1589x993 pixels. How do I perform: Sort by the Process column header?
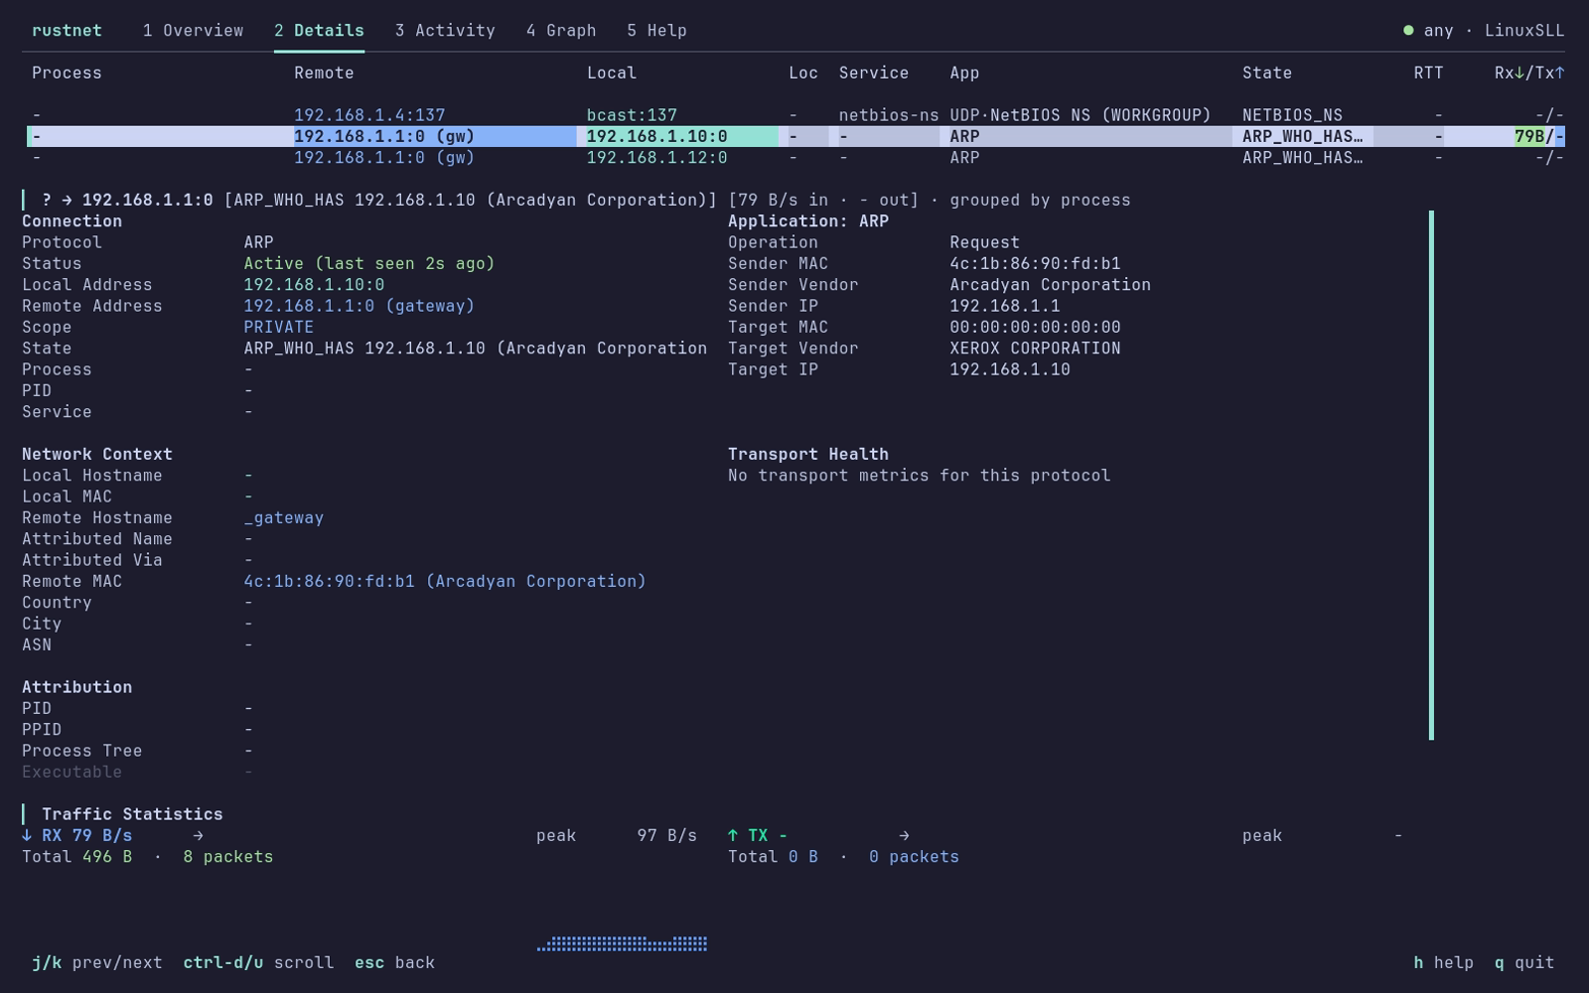(67, 72)
